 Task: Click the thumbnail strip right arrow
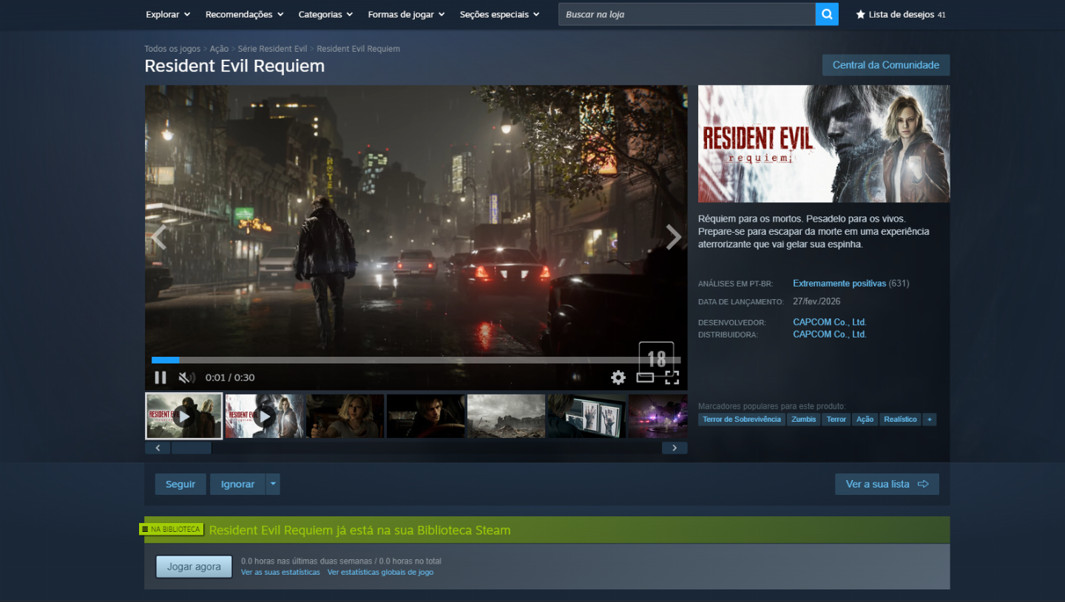674,448
